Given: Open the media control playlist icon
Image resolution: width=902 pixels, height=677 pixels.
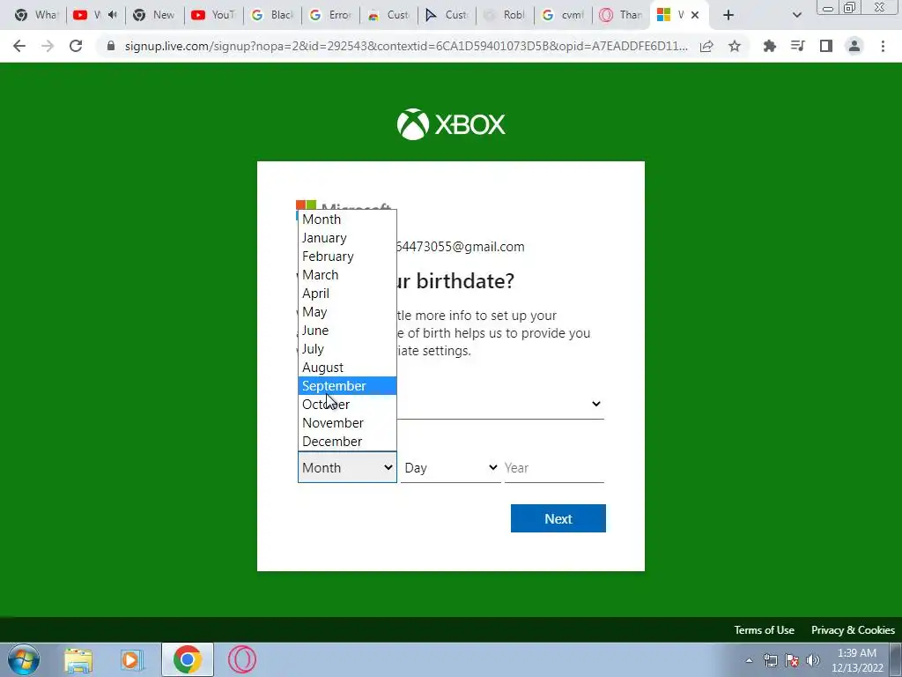Looking at the screenshot, I should (x=797, y=46).
